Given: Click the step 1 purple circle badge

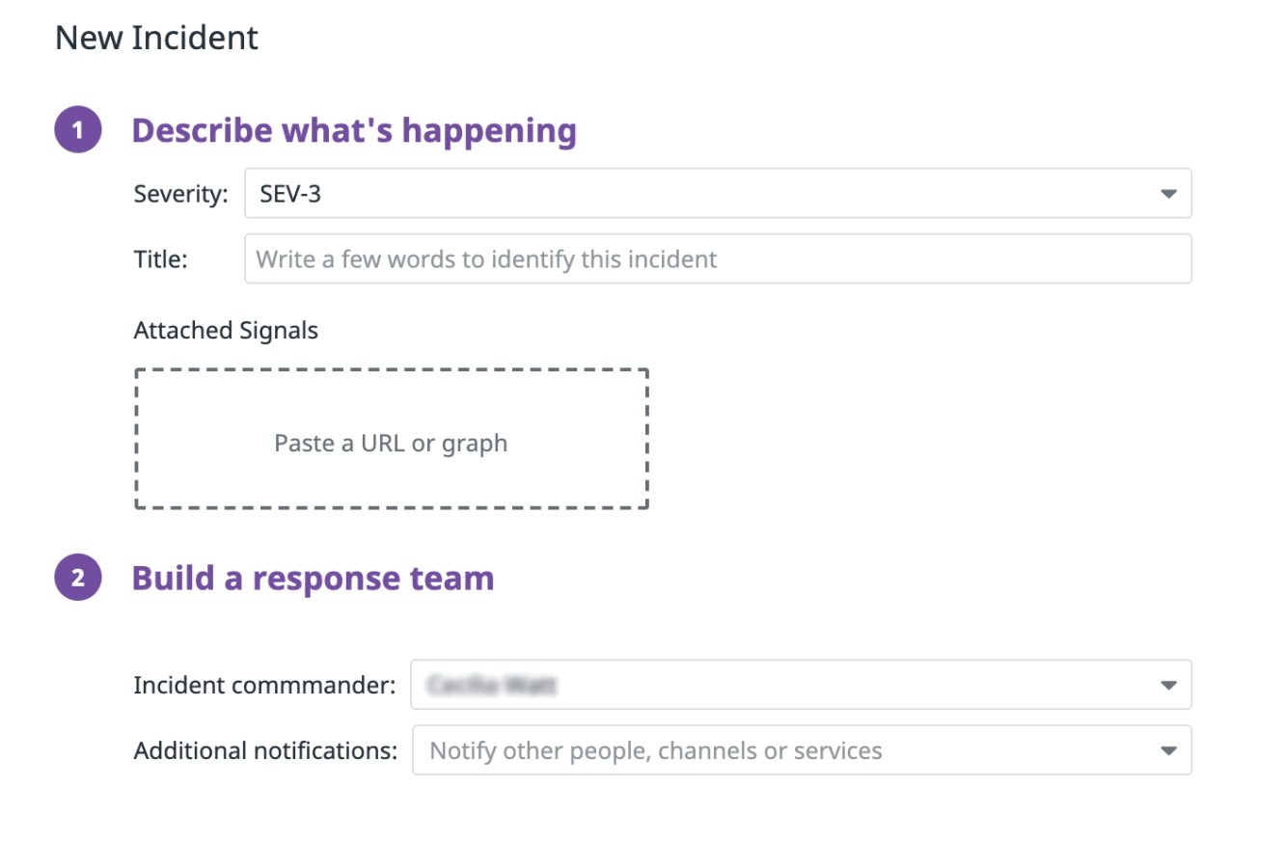Looking at the screenshot, I should tap(78, 129).
